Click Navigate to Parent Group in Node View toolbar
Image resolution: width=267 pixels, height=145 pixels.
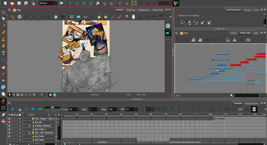tap(193, 40)
